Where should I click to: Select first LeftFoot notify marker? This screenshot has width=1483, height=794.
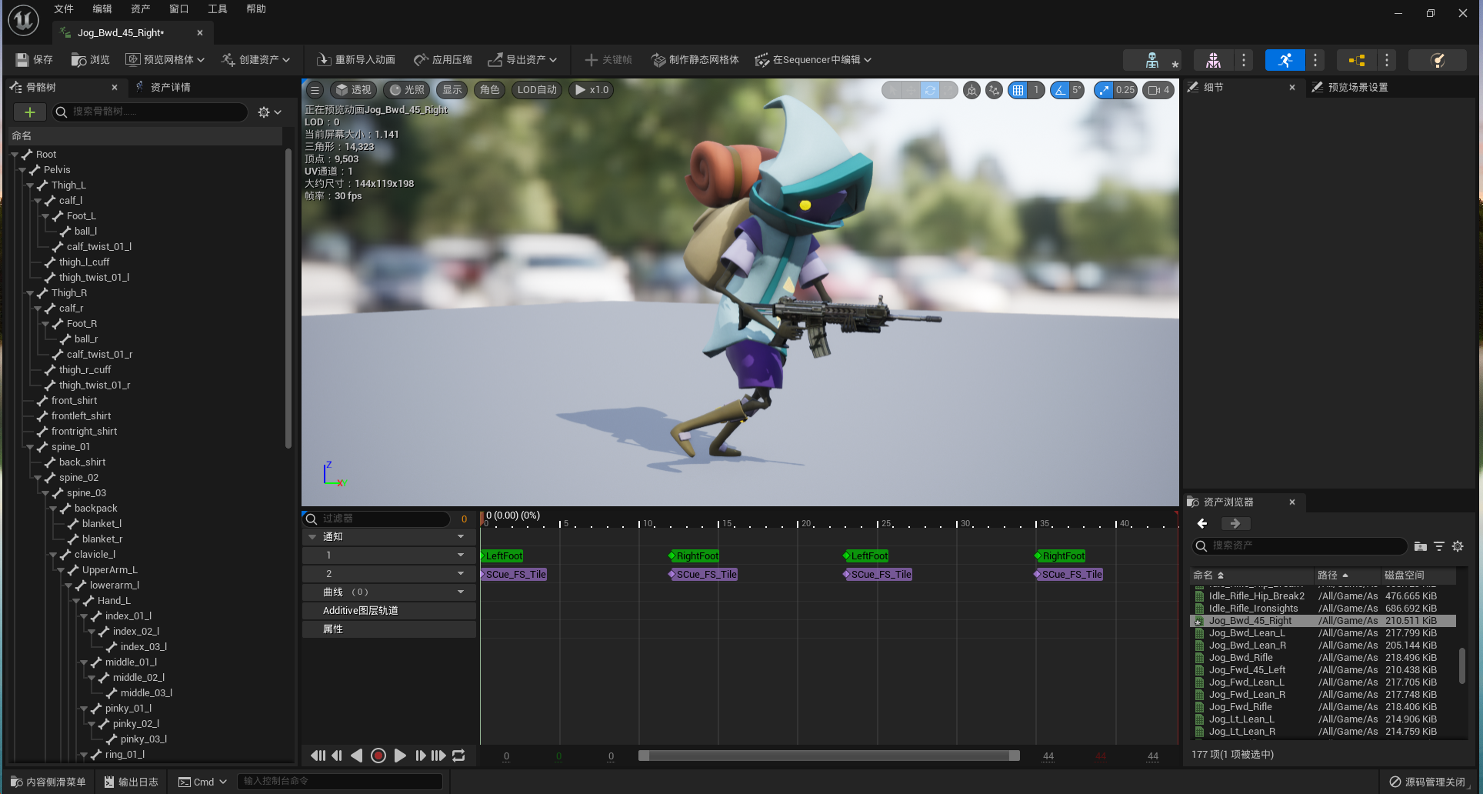503,556
